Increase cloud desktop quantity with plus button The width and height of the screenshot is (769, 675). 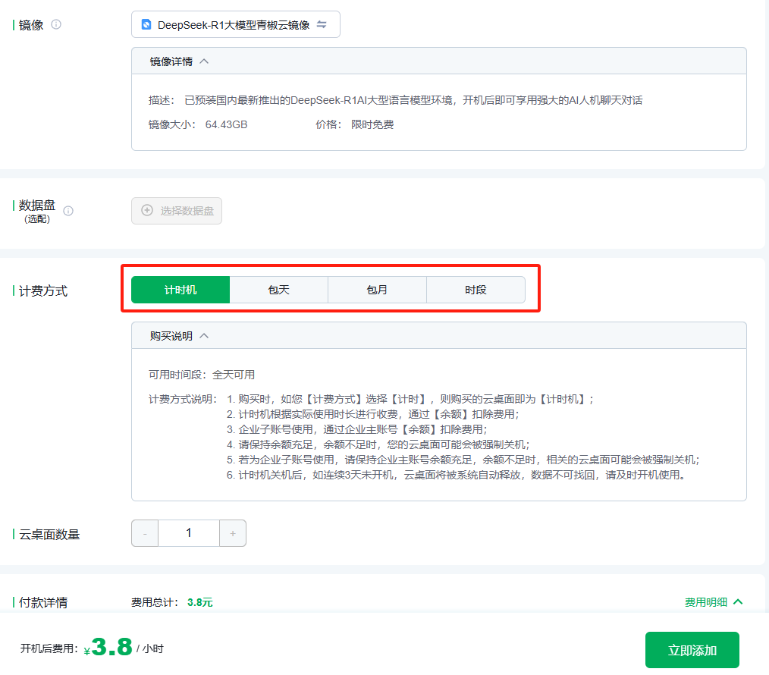[x=233, y=533]
